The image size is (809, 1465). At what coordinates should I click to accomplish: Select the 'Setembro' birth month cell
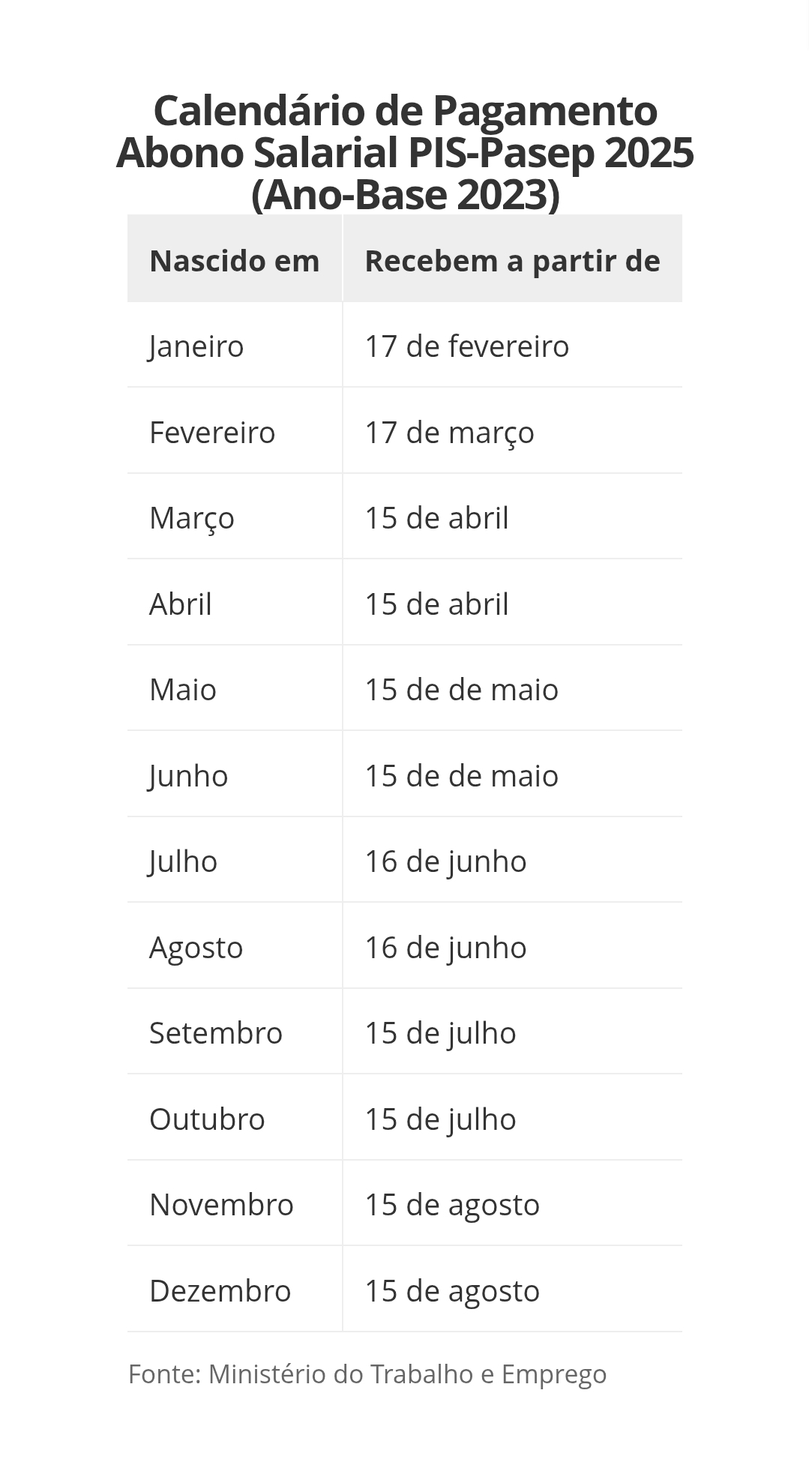coord(216,1033)
